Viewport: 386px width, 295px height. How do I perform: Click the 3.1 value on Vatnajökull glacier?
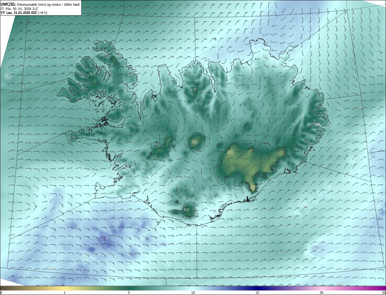(230, 152)
